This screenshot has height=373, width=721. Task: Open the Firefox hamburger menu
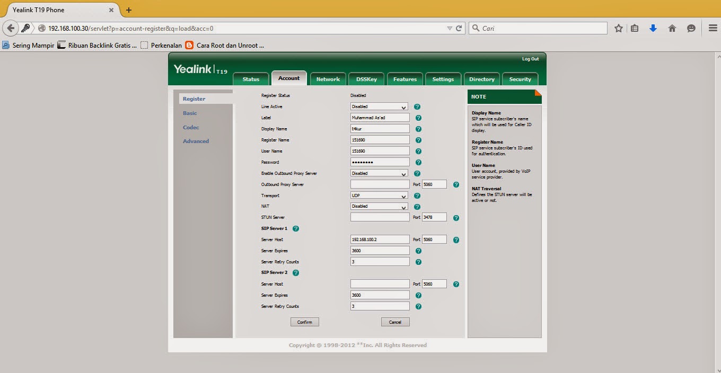713,29
